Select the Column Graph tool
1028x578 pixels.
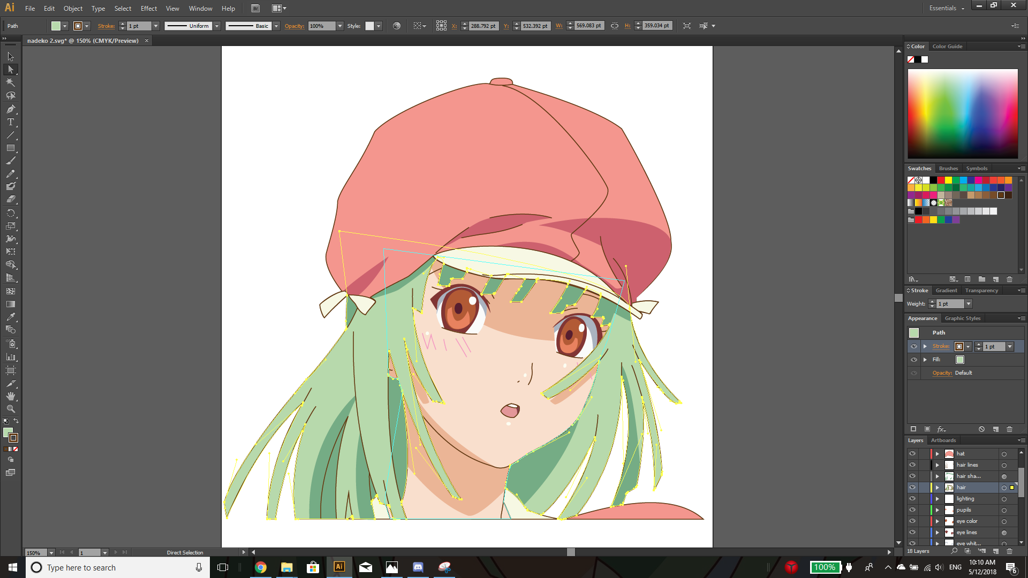click(10, 356)
